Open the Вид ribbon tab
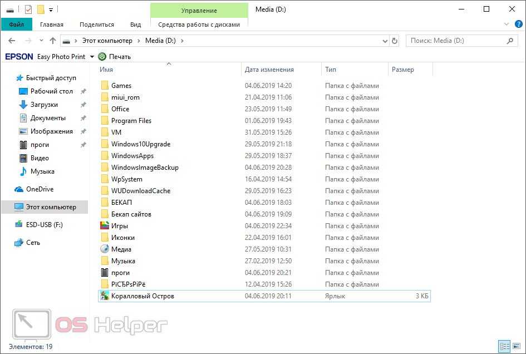The height and width of the screenshot is (354, 526). [135, 24]
